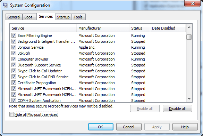This screenshot has height=136, width=203.
Task: Open the Tools tab
Action: click(x=78, y=17)
